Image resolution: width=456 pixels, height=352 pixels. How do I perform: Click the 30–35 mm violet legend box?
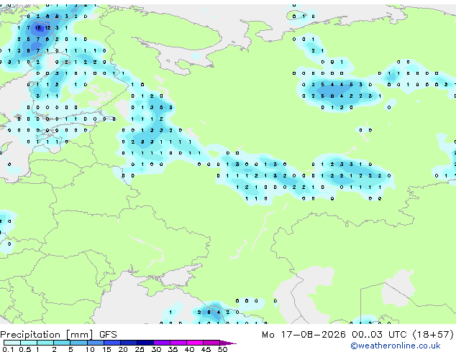point(162,343)
